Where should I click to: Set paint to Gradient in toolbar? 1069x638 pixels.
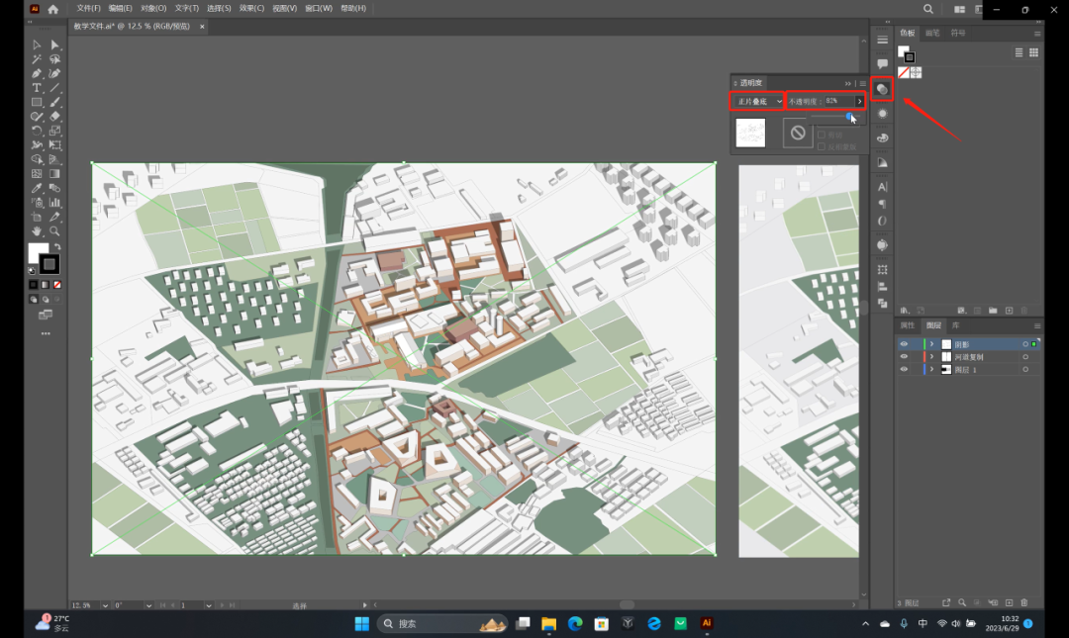click(x=45, y=284)
